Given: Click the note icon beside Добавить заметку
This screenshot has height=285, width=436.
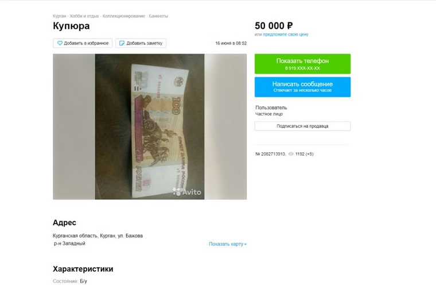Looking at the screenshot, I should 122,43.
